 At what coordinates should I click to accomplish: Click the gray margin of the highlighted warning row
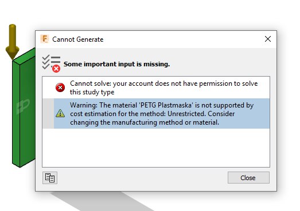(48, 114)
